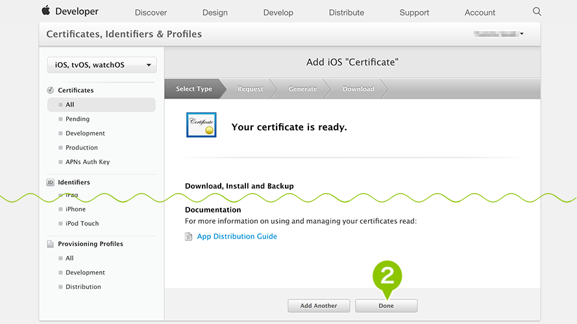
Task: Click the Add Another button
Action: point(319,306)
